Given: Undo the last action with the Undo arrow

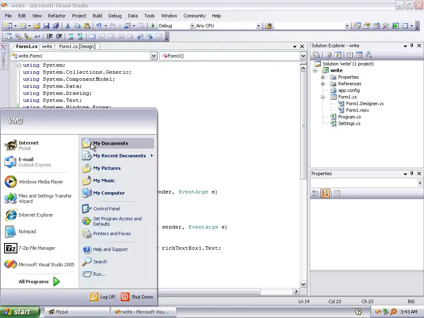Looking at the screenshot, I should coord(99,26).
